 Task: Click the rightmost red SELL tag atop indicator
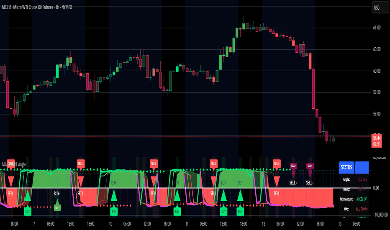pos(277,163)
